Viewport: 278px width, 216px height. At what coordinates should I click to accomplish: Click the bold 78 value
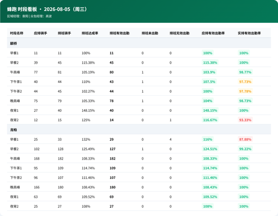(x=112, y=101)
